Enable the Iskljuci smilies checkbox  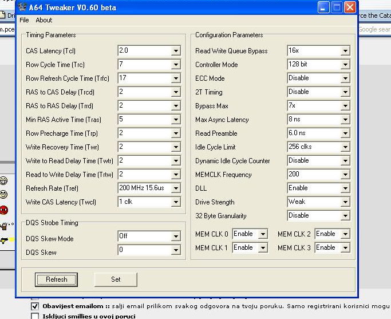(x=35, y=316)
